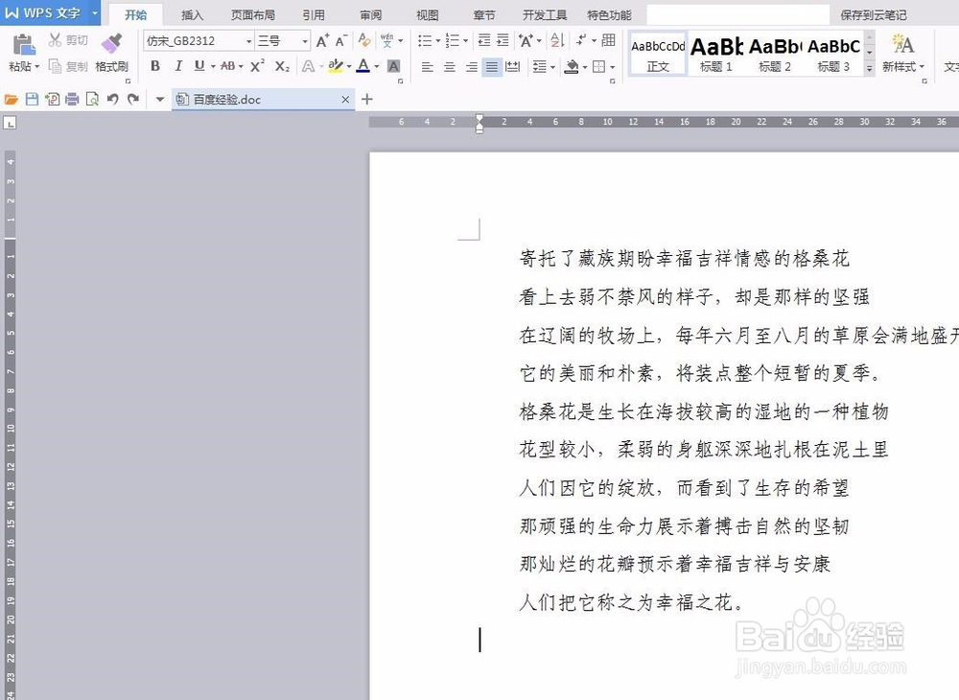Image resolution: width=959 pixels, height=700 pixels.
Task: Click the redo arrow icon
Action: pos(133,99)
